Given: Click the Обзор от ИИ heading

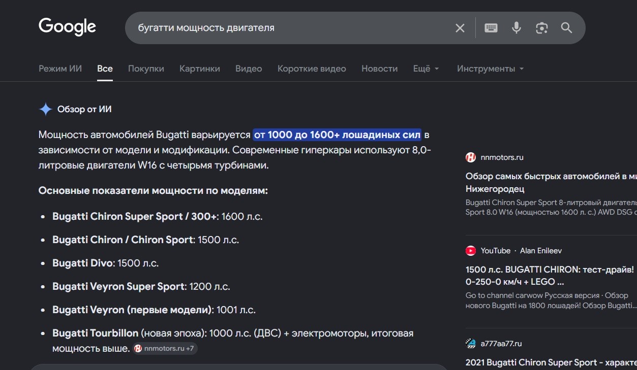Looking at the screenshot, I should click(x=84, y=109).
